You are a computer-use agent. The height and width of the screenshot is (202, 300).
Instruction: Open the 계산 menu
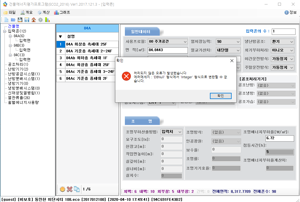point(43,12)
